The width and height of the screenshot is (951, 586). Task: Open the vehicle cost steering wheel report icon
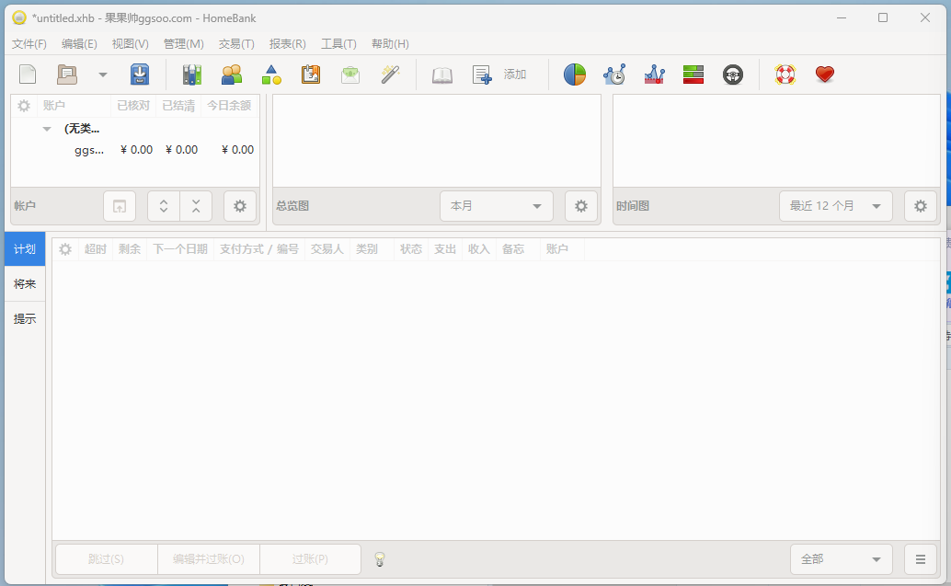point(733,74)
